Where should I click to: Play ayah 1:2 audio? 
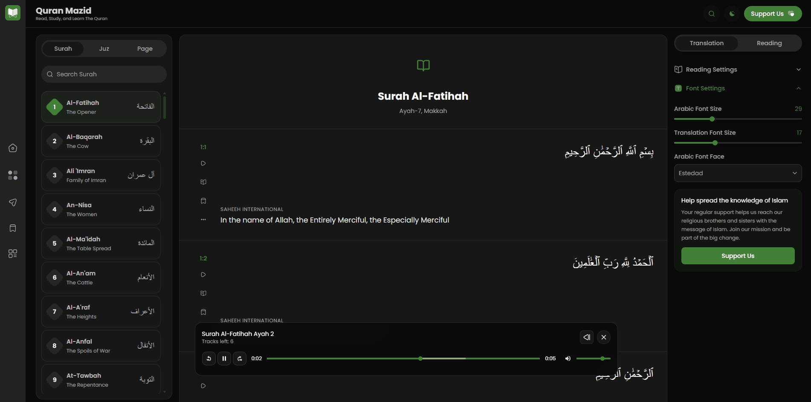pos(203,275)
